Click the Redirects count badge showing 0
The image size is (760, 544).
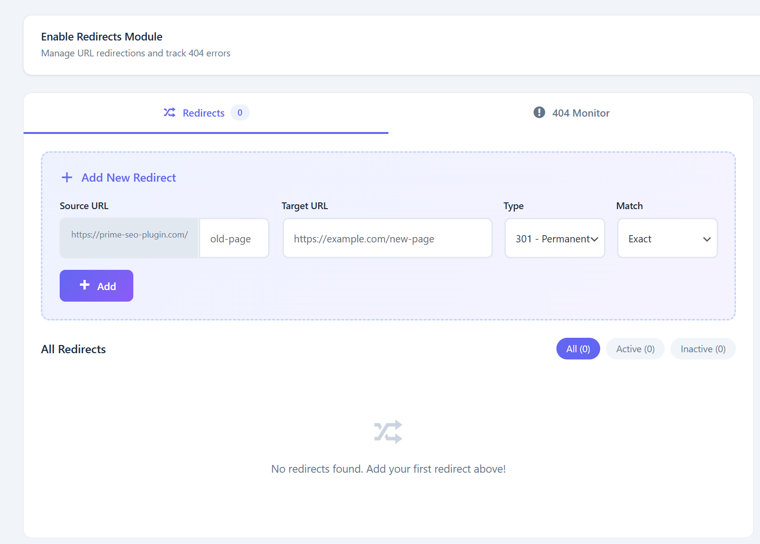pos(240,113)
